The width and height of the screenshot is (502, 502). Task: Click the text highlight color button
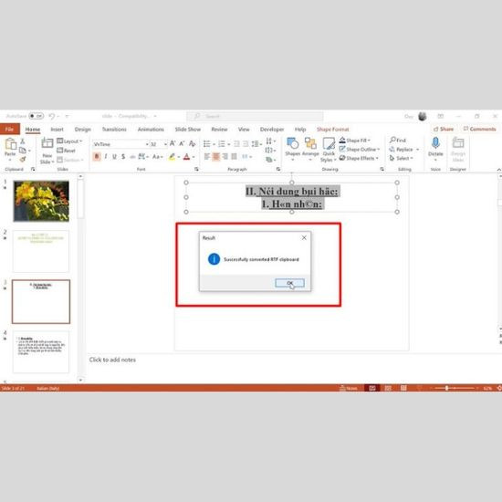(172, 157)
